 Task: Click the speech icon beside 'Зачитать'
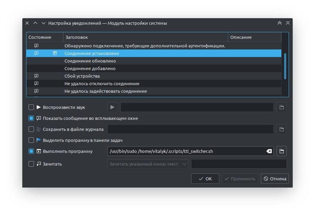pos(38,164)
